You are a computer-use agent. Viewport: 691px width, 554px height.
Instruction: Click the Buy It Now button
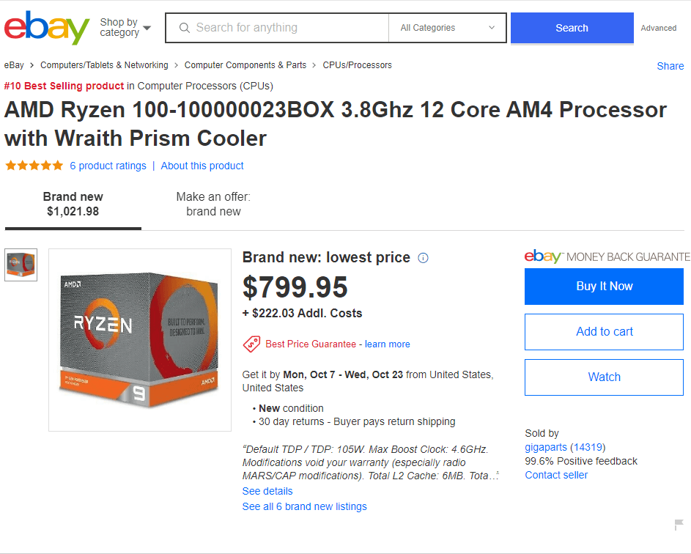pos(604,286)
